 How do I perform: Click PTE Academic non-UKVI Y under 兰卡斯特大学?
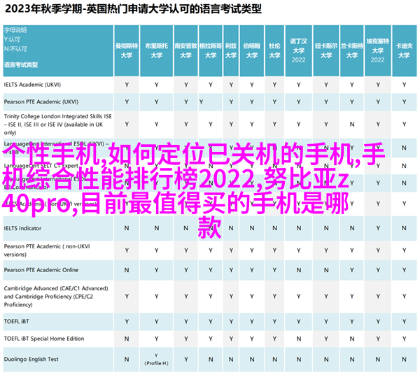(x=352, y=250)
